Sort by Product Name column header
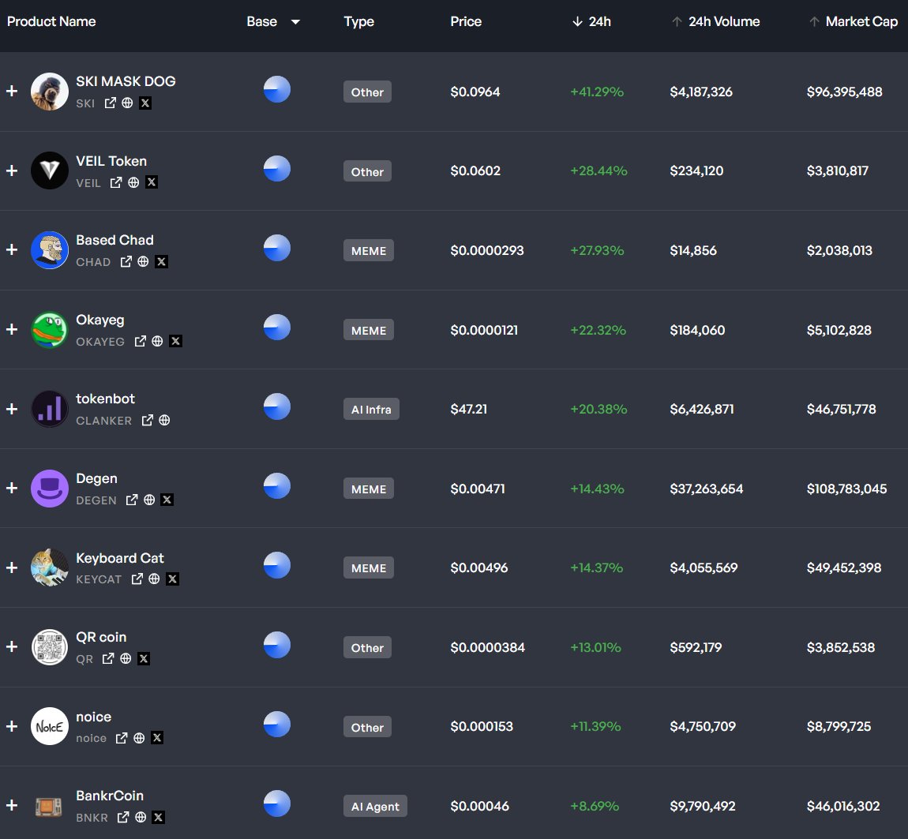The width and height of the screenshot is (908, 839). [51, 22]
